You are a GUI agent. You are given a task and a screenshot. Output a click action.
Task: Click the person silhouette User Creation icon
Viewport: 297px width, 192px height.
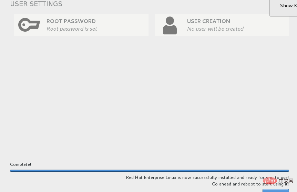click(170, 25)
